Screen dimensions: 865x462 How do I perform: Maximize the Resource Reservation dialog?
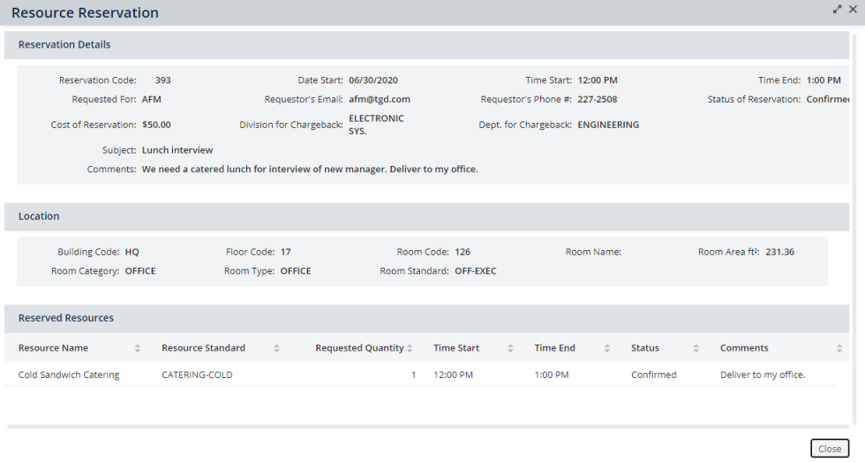[837, 9]
